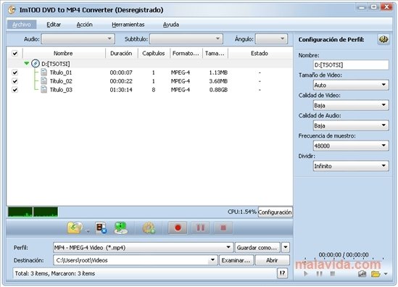Open the Editar menu

54,25
